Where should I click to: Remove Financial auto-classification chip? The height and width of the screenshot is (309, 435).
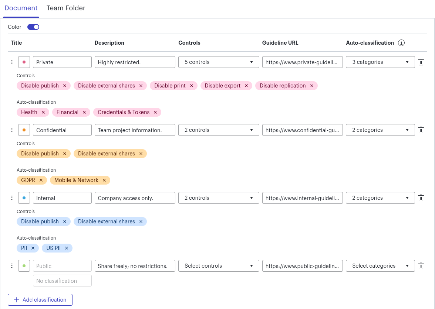84,112
